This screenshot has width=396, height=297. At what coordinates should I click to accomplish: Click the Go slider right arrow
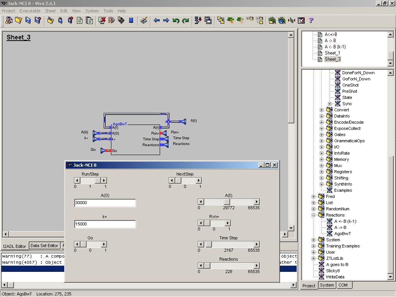(x=104, y=244)
